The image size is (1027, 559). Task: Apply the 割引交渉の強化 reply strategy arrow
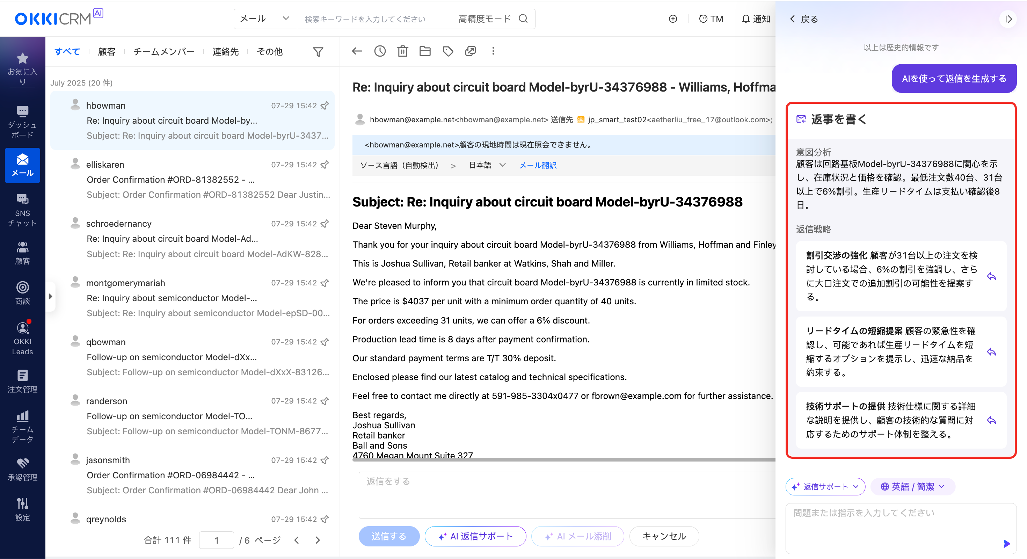point(991,276)
